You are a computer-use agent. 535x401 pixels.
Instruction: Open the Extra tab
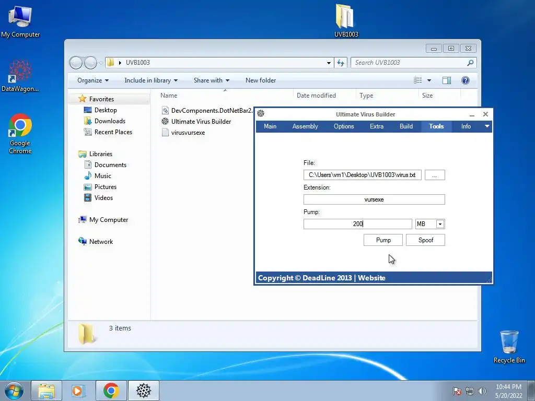376,126
